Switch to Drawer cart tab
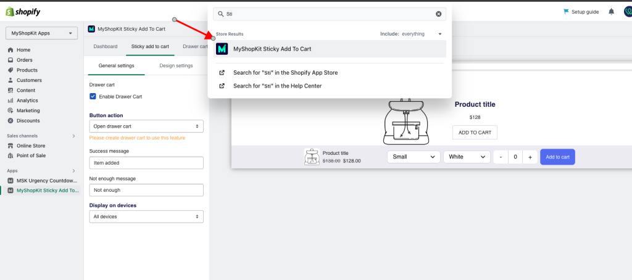Screen dimensions: 632x280 (195, 46)
